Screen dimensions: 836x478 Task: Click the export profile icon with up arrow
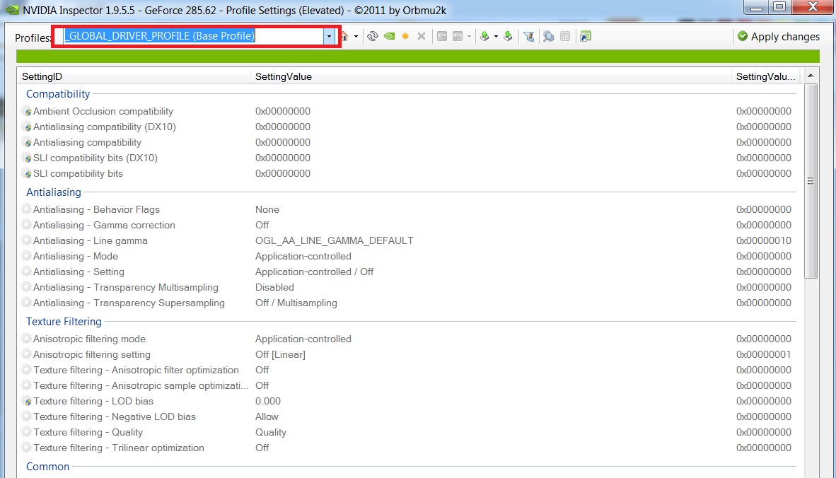coord(484,36)
